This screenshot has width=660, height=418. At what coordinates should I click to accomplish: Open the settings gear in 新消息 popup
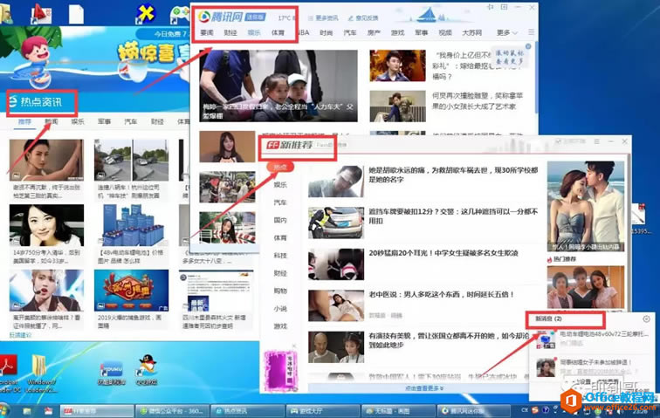click(x=647, y=319)
